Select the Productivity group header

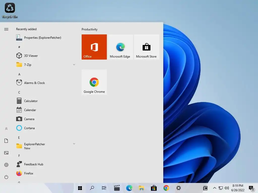pyautogui.click(x=89, y=29)
